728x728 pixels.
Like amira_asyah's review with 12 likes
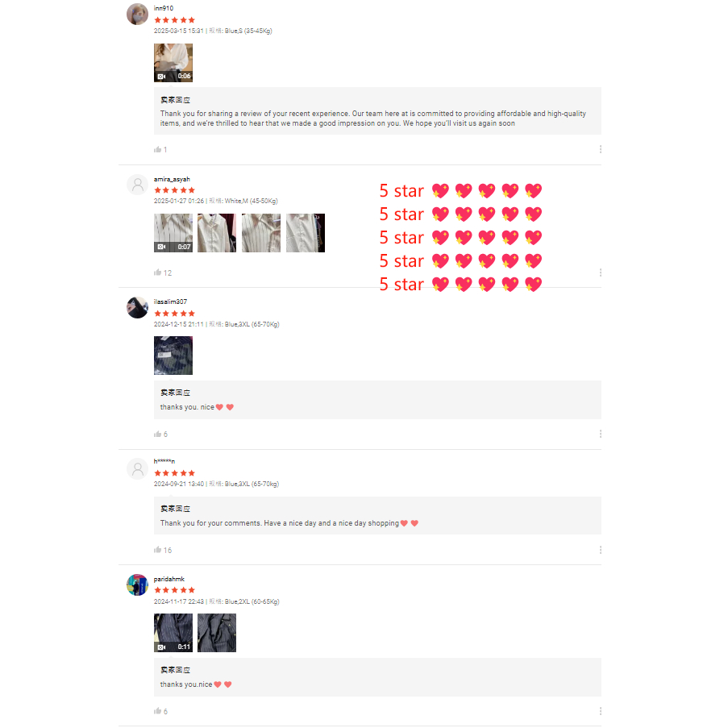(x=157, y=272)
